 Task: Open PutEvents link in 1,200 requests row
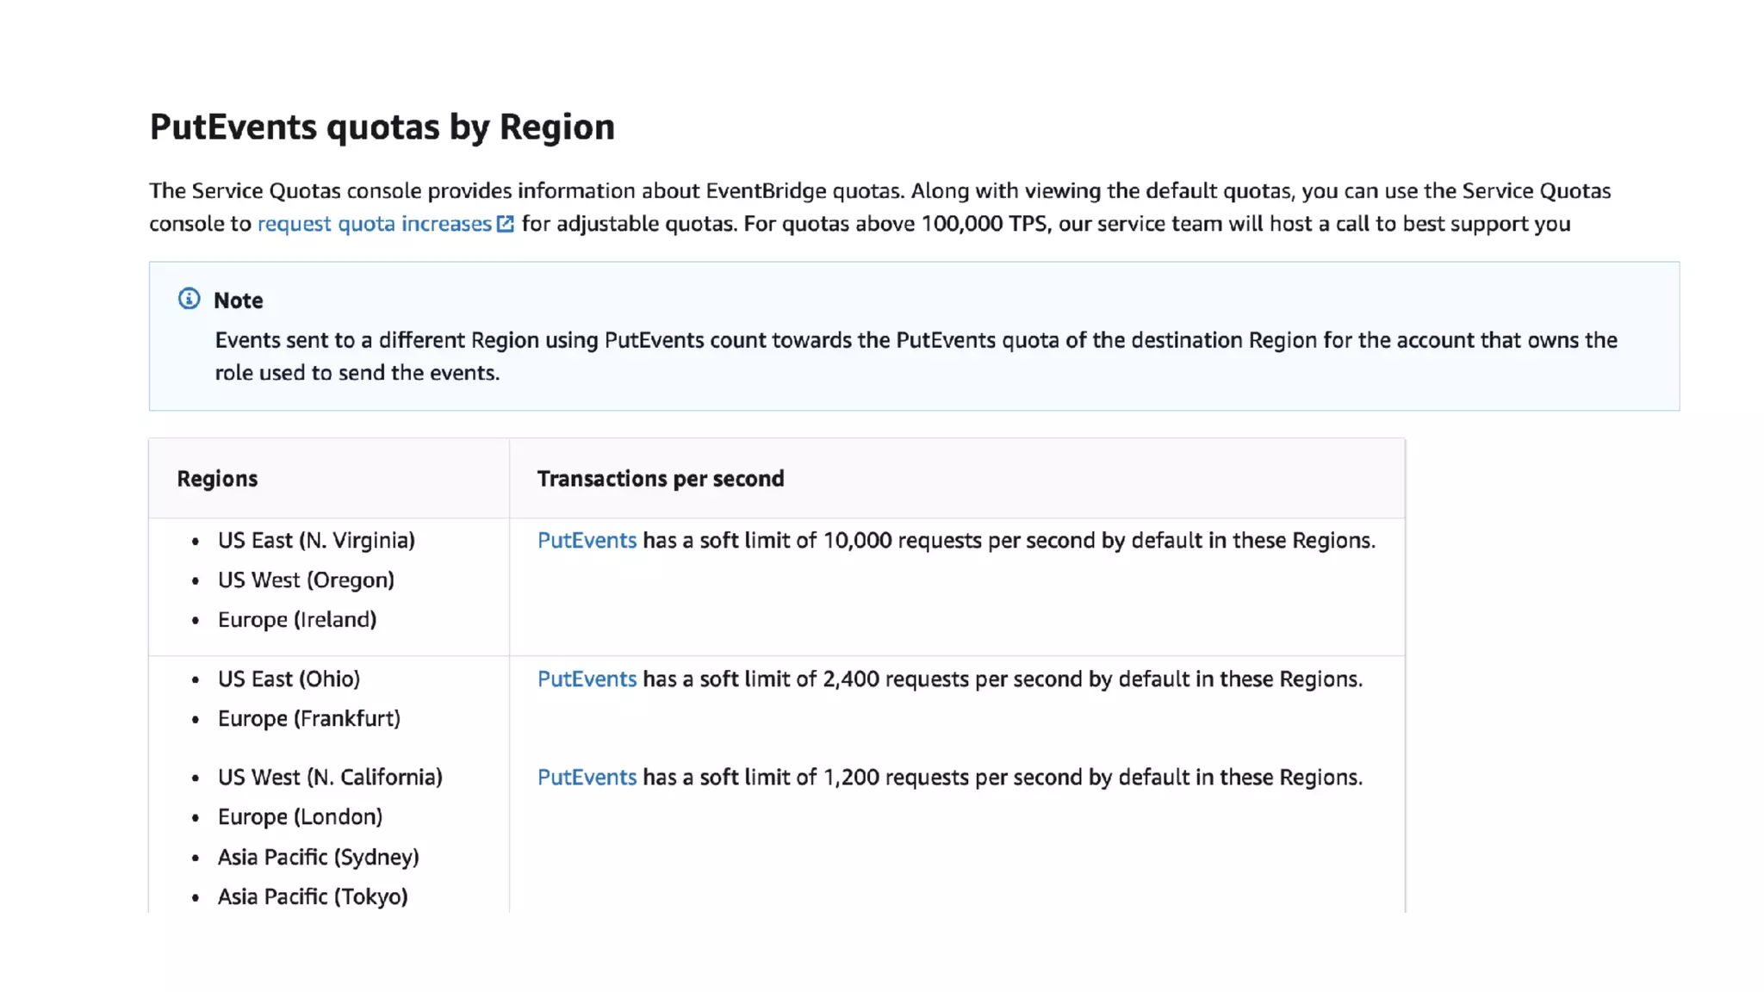click(x=587, y=777)
